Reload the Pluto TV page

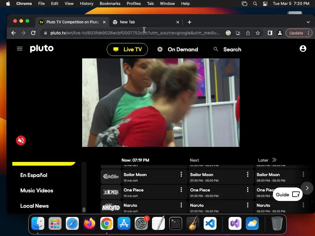point(33,33)
